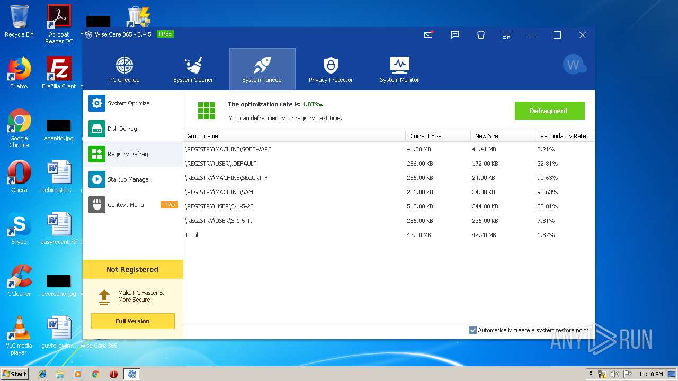Open Recycle Bin desktop icon
This screenshot has height=381, width=678.
coord(19,21)
